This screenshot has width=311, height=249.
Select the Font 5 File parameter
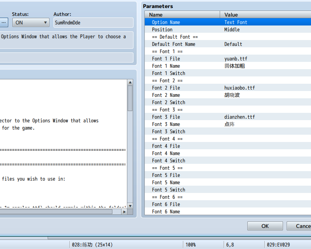point(228,175)
